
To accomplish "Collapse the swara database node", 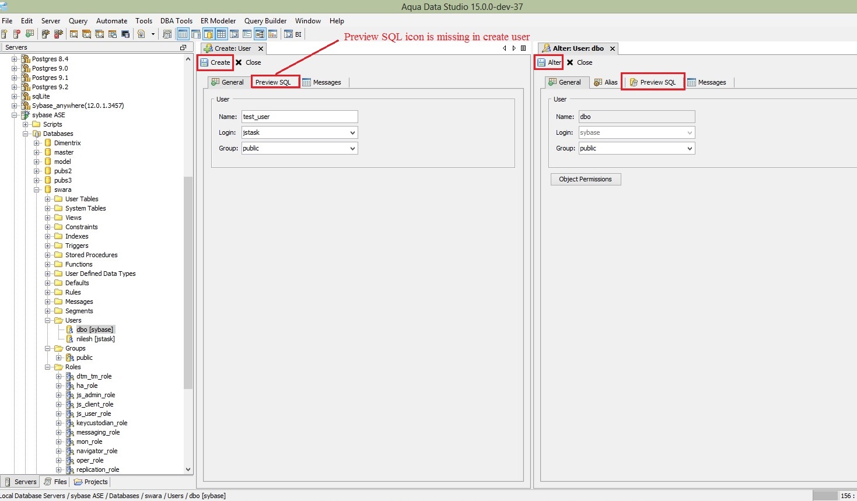I will click(37, 190).
